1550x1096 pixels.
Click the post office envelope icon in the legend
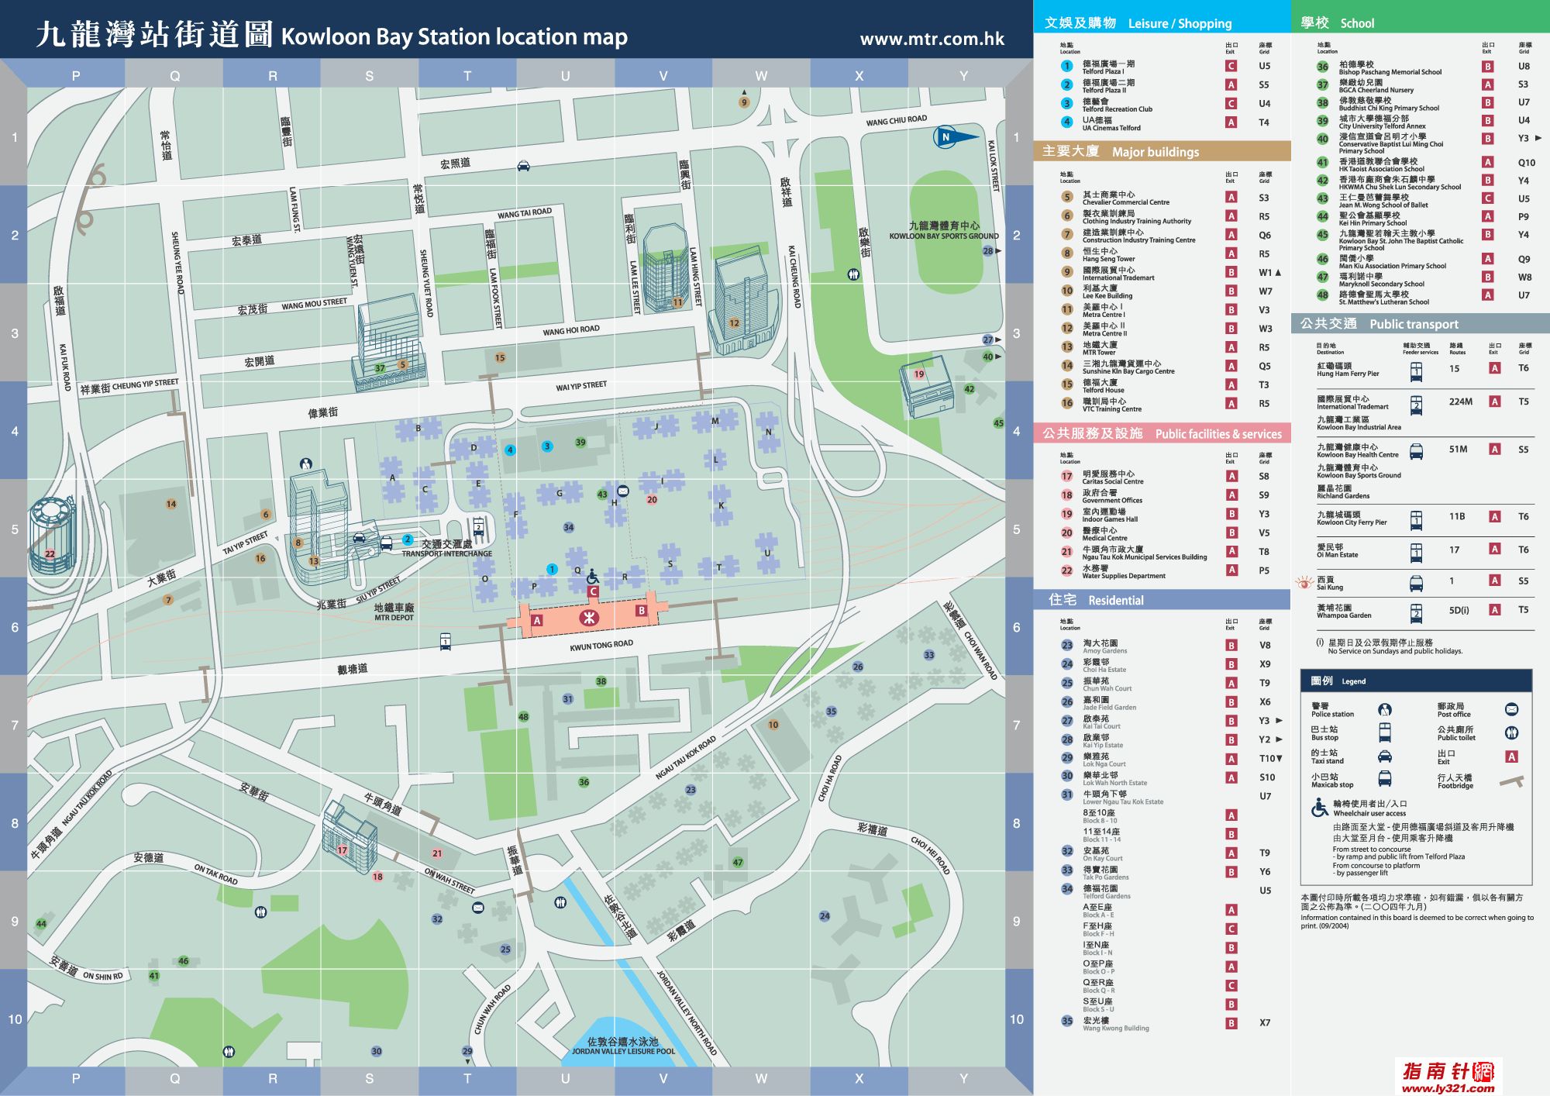click(1511, 709)
